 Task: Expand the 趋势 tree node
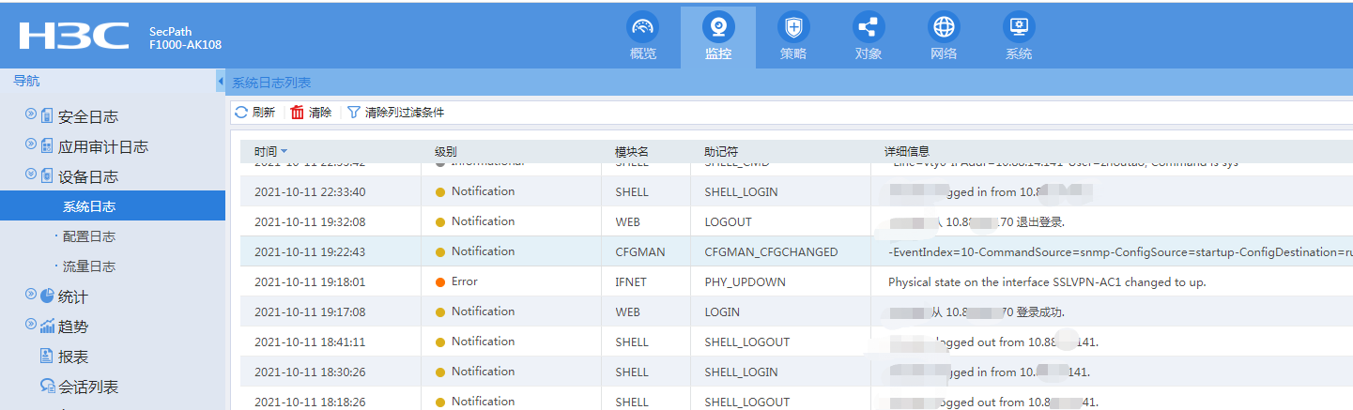(30, 325)
